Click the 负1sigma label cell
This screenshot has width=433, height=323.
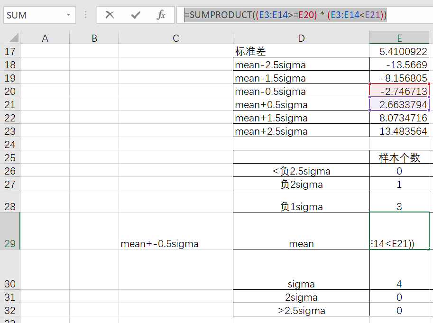(x=301, y=201)
